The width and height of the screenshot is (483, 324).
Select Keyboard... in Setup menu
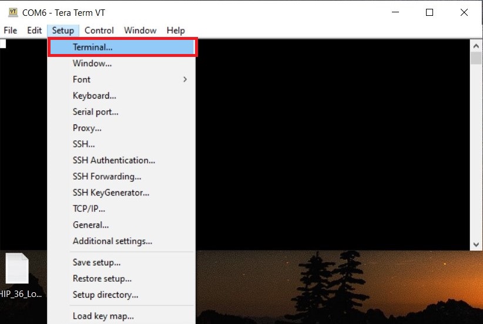[94, 96]
